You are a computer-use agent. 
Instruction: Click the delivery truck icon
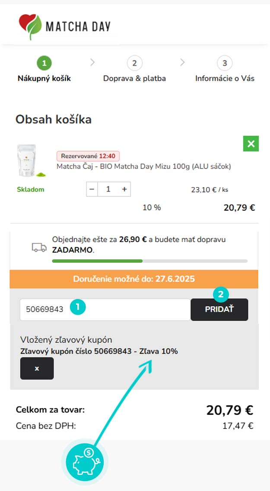39,247
